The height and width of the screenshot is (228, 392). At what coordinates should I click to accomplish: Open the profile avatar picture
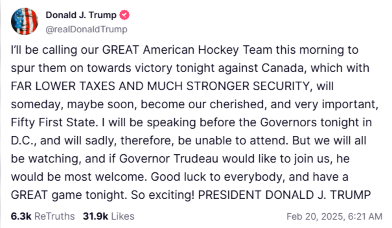click(24, 22)
